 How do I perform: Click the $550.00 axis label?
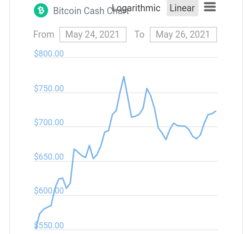[49, 226]
